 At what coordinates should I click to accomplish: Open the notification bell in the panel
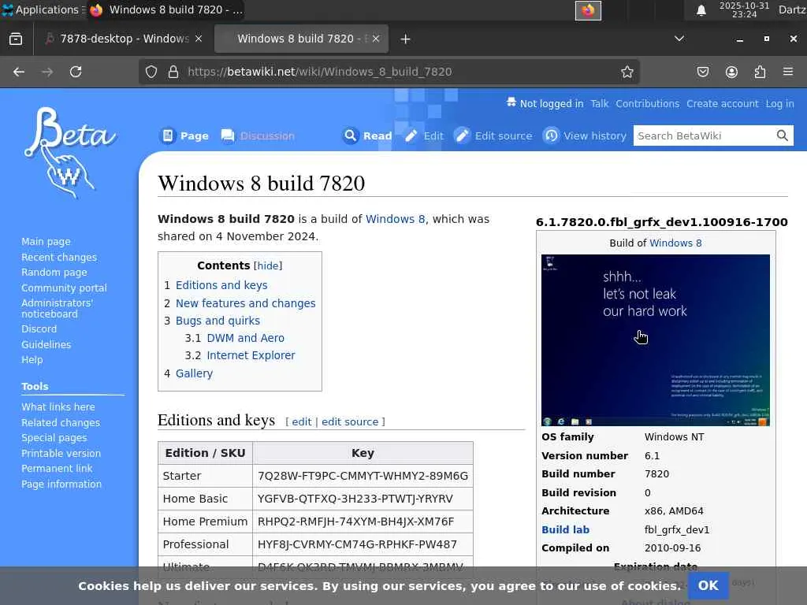(x=701, y=10)
